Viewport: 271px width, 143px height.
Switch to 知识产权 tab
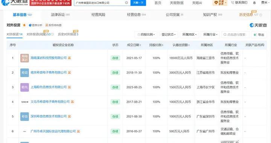click(212, 15)
